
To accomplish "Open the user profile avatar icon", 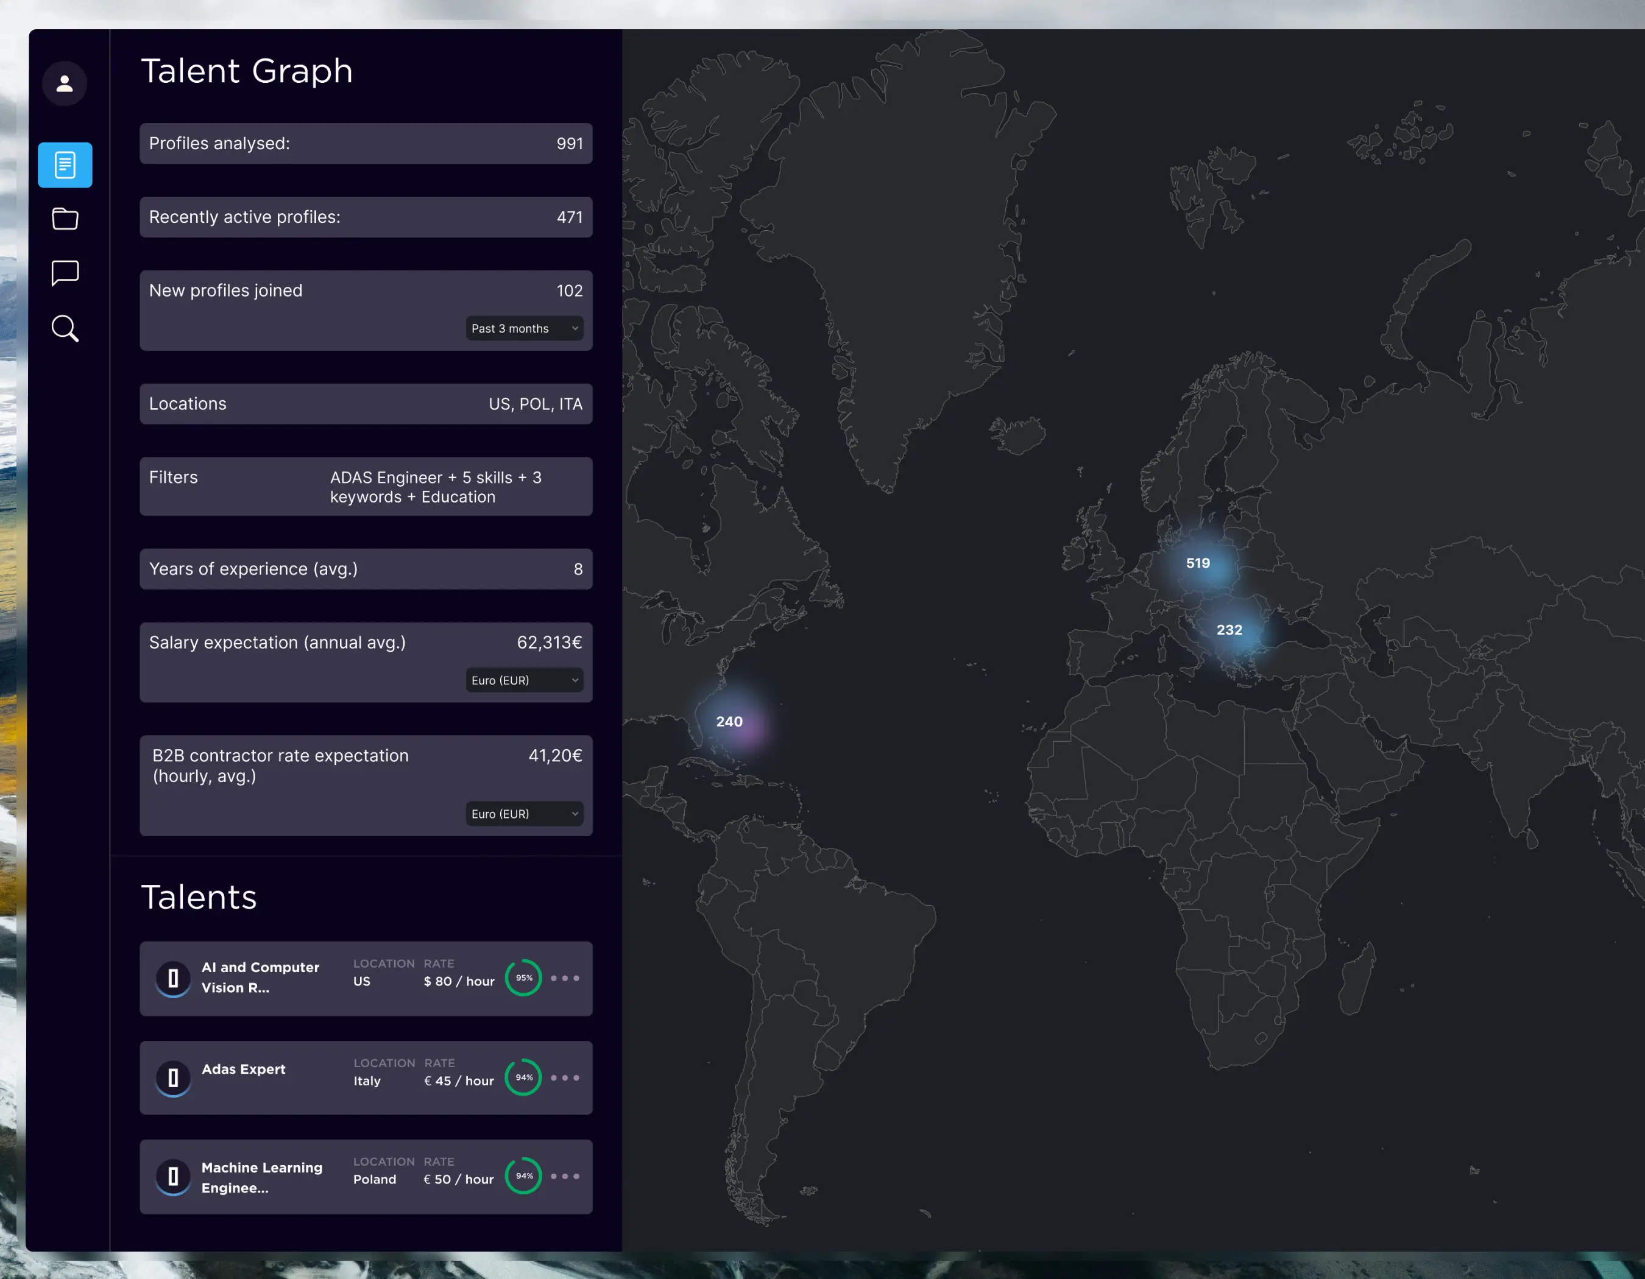I will point(65,83).
